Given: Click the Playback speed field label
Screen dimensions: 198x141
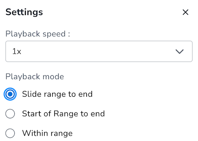Looking at the screenshot, I should tap(38, 34).
